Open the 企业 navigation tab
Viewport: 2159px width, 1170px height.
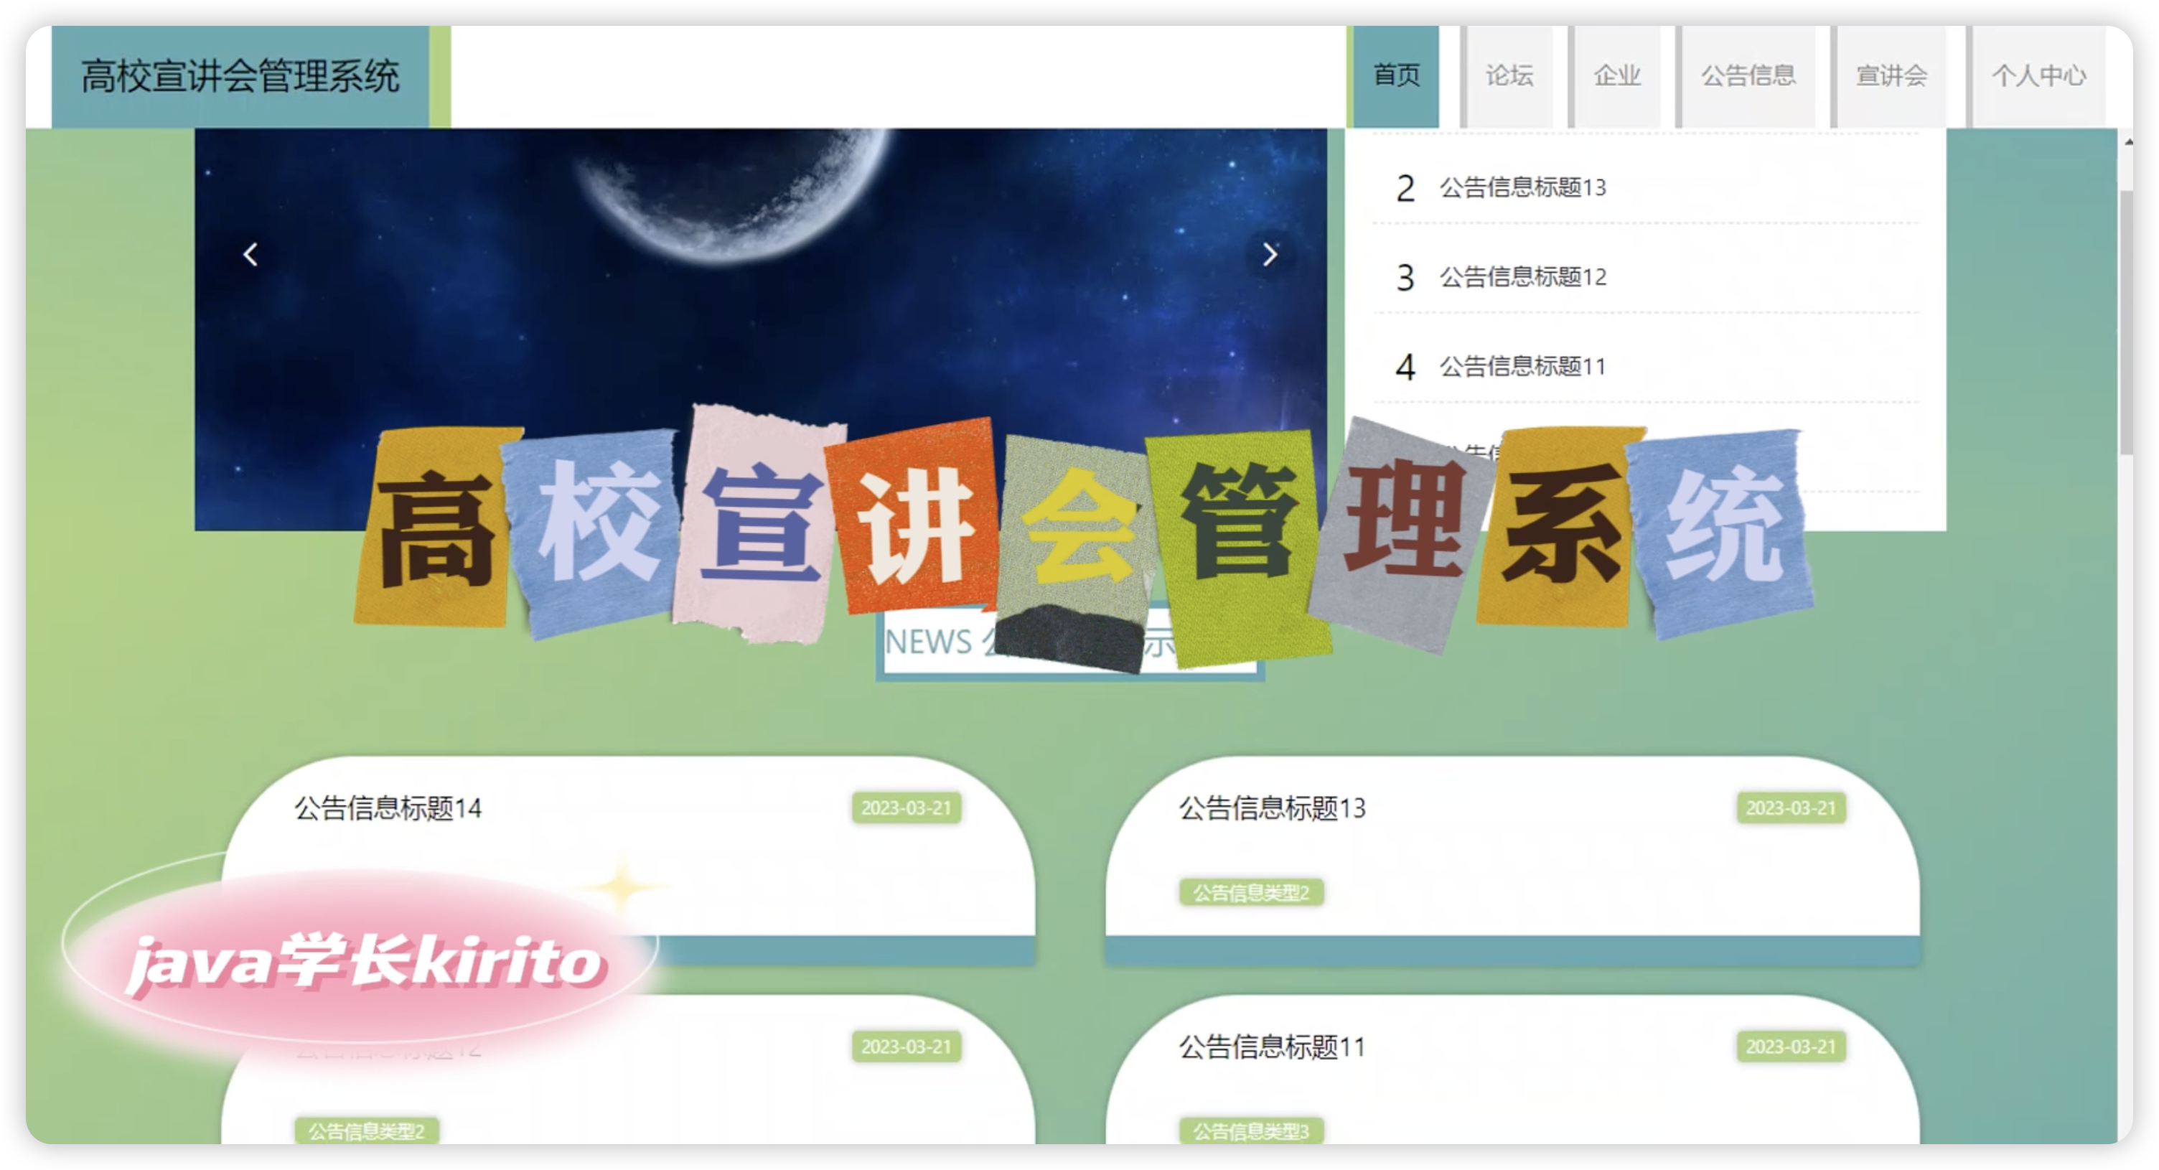tap(1616, 75)
